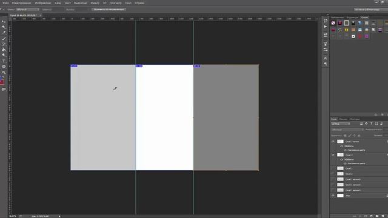Click Create new adjustment layer icon
The height and width of the screenshot is (218, 388).
[372, 216]
